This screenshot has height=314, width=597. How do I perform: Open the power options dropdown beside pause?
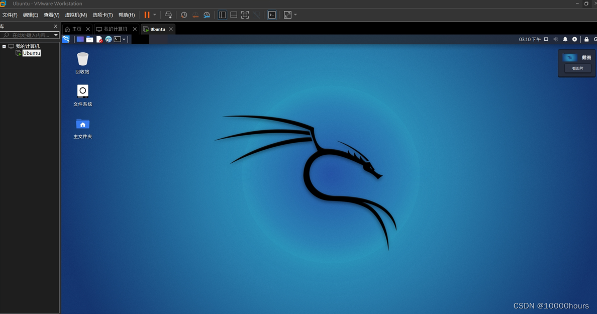[155, 15]
